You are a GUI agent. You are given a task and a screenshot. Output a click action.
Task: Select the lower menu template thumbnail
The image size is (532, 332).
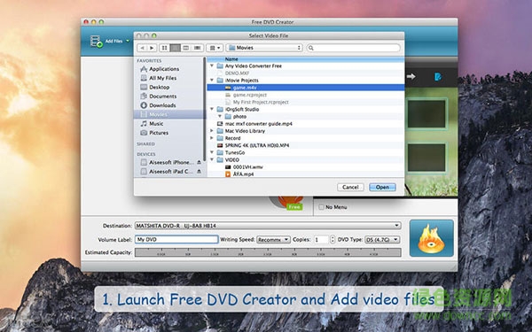coord(426,158)
